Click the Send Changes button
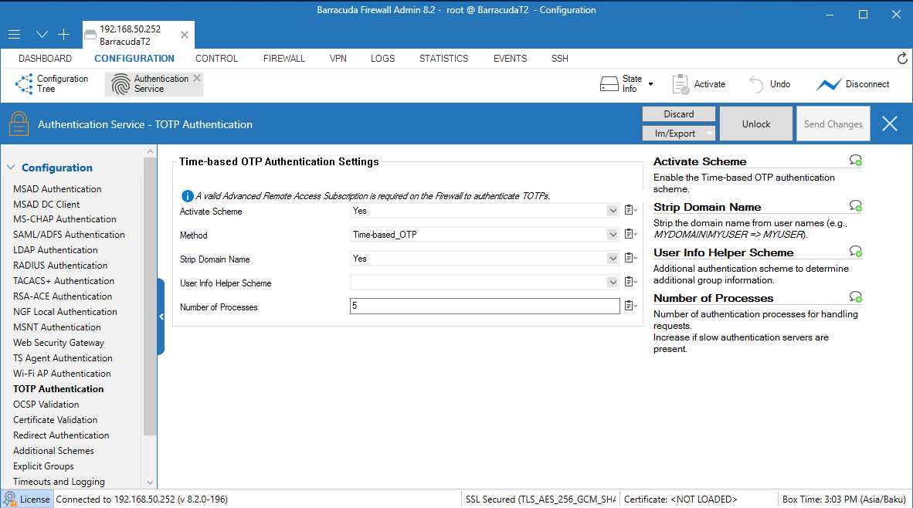Viewport: 913px width, 508px height. pyautogui.click(x=833, y=124)
